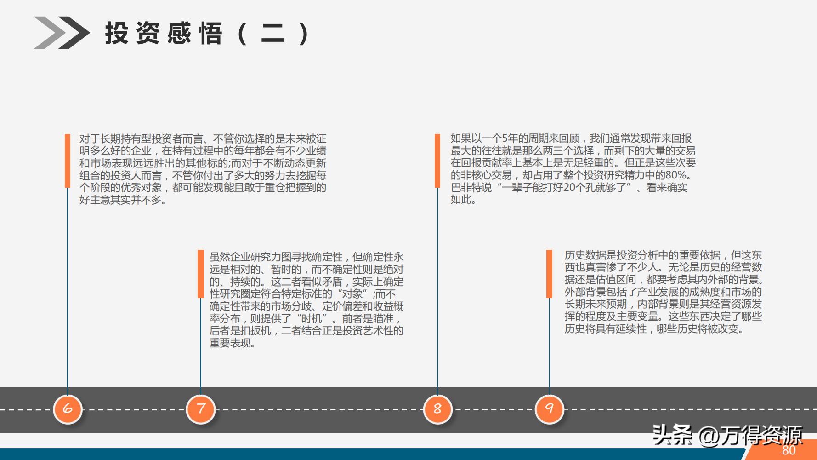This screenshot has width=817, height=460.
Task: Click the paragraph about 长期持有型投资者
Action: pyautogui.click(x=202, y=170)
